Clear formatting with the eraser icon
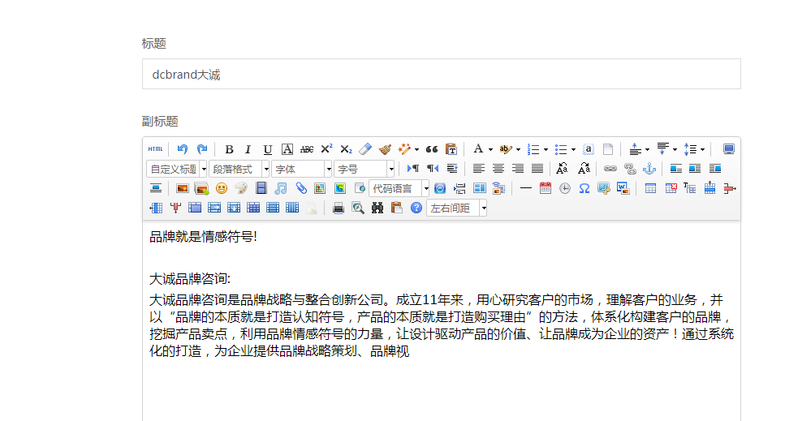 (x=365, y=149)
